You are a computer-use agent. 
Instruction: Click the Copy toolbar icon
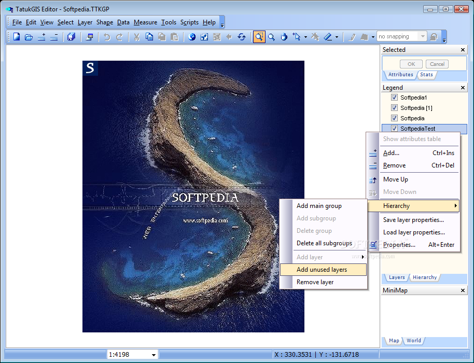[149, 37]
